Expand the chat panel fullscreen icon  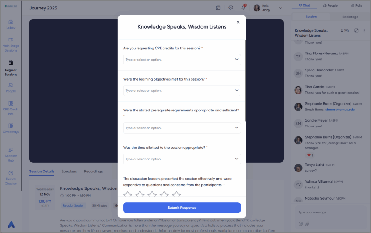click(x=357, y=30)
